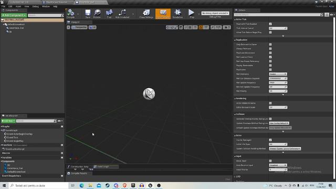Add a new Graph with plus icon

pos(62,127)
